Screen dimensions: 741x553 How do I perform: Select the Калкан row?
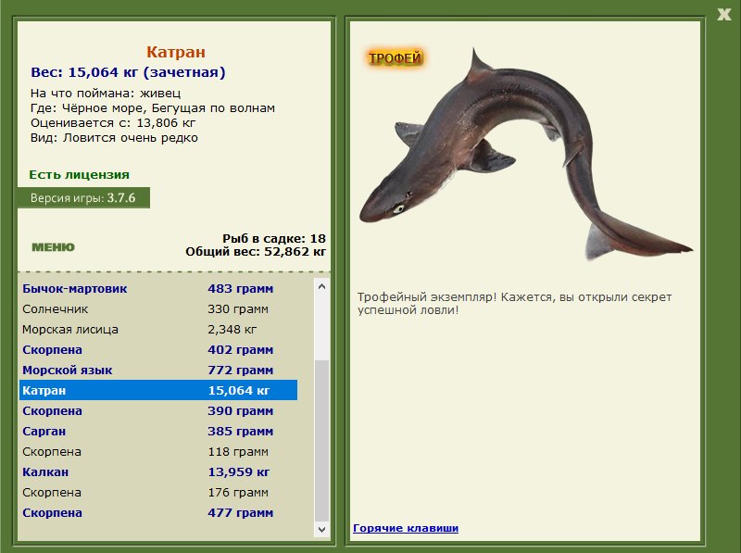coord(158,471)
